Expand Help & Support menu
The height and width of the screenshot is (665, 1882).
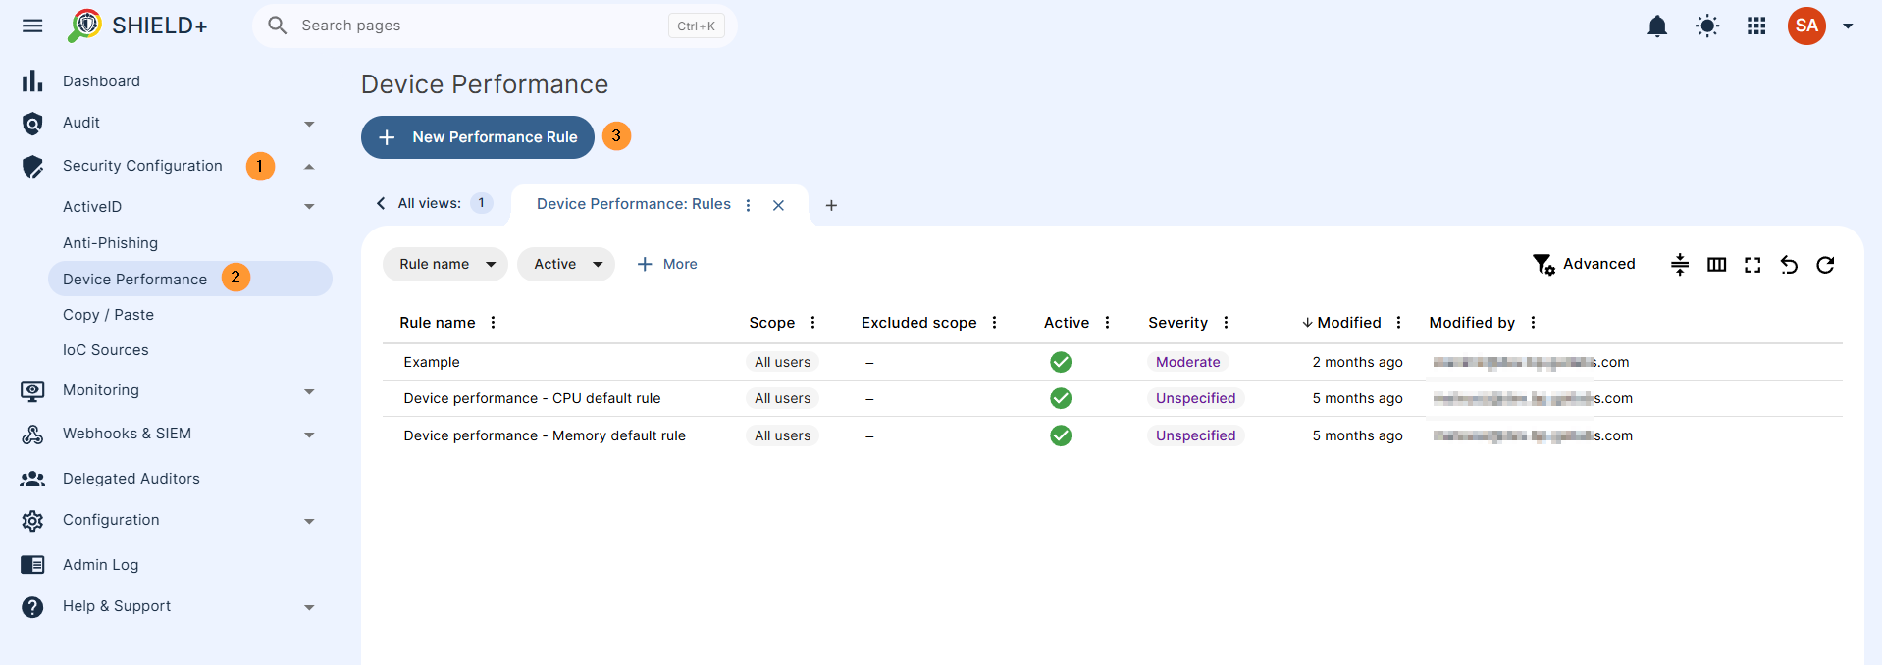[x=309, y=607]
